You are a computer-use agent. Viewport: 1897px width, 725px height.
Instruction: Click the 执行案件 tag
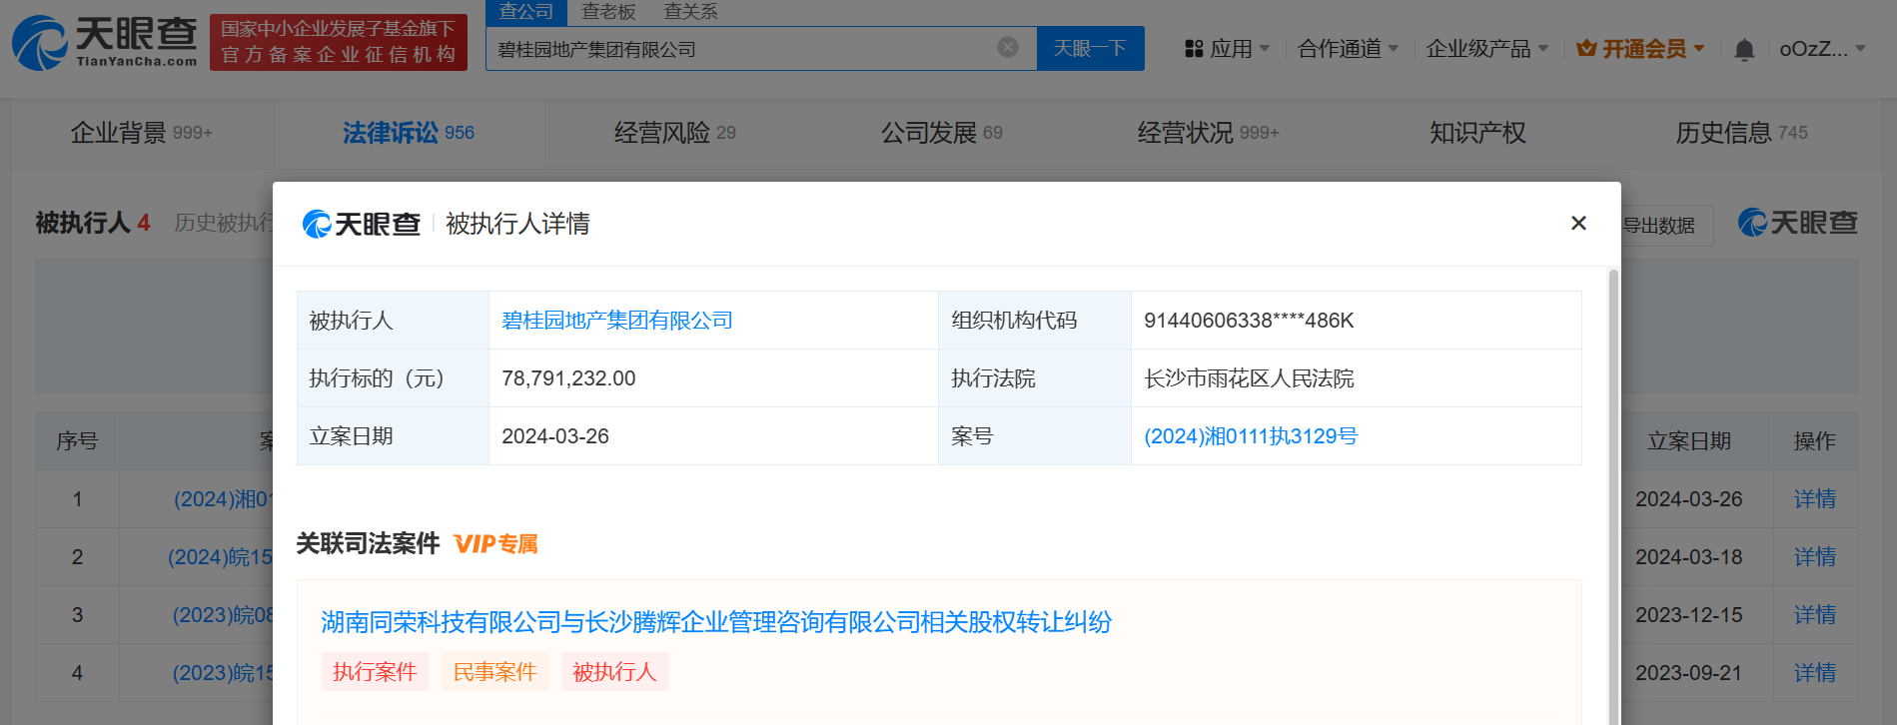375,672
